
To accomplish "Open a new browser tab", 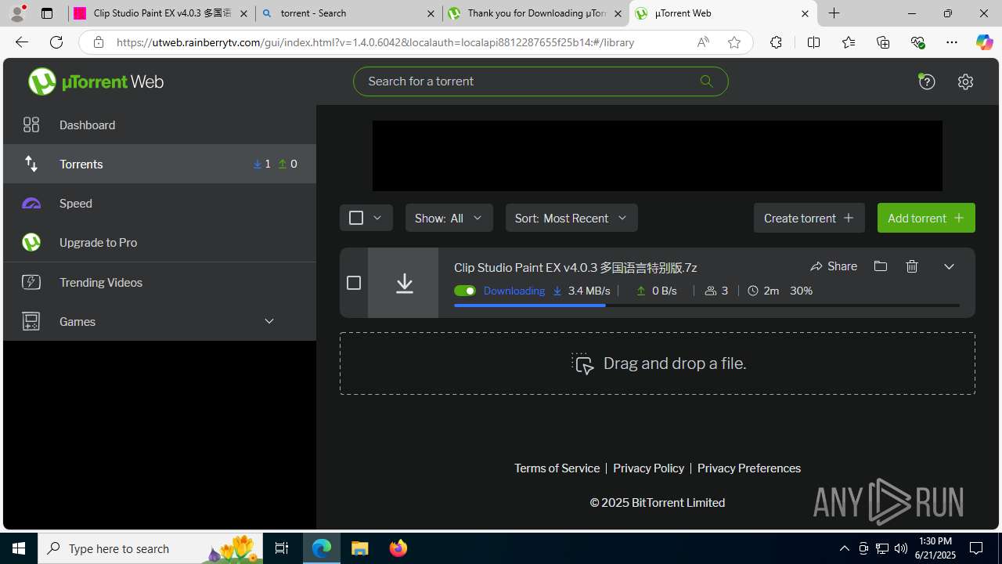I will (834, 13).
